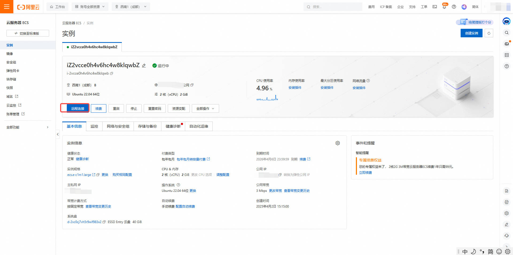Open the right sidebar settings gear
This screenshot has height=255, width=513.
(x=507, y=213)
